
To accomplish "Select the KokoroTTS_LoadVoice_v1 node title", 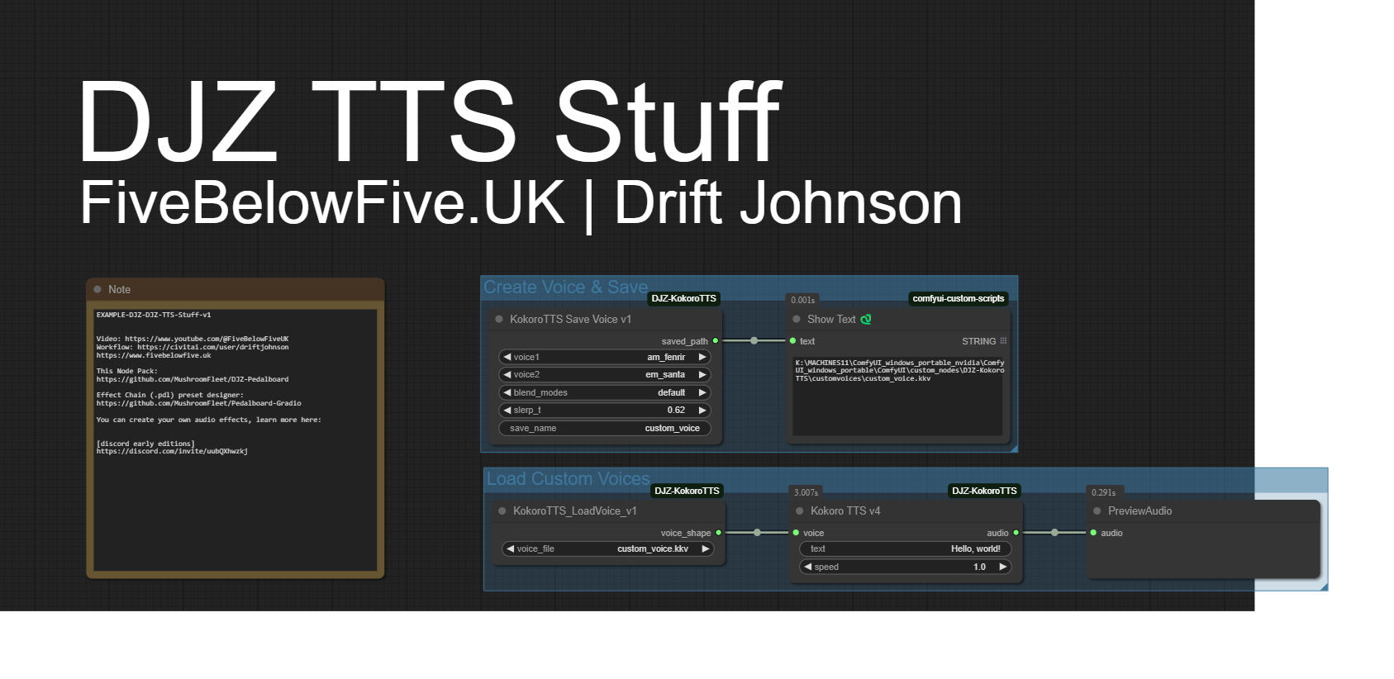I will 575,510.
